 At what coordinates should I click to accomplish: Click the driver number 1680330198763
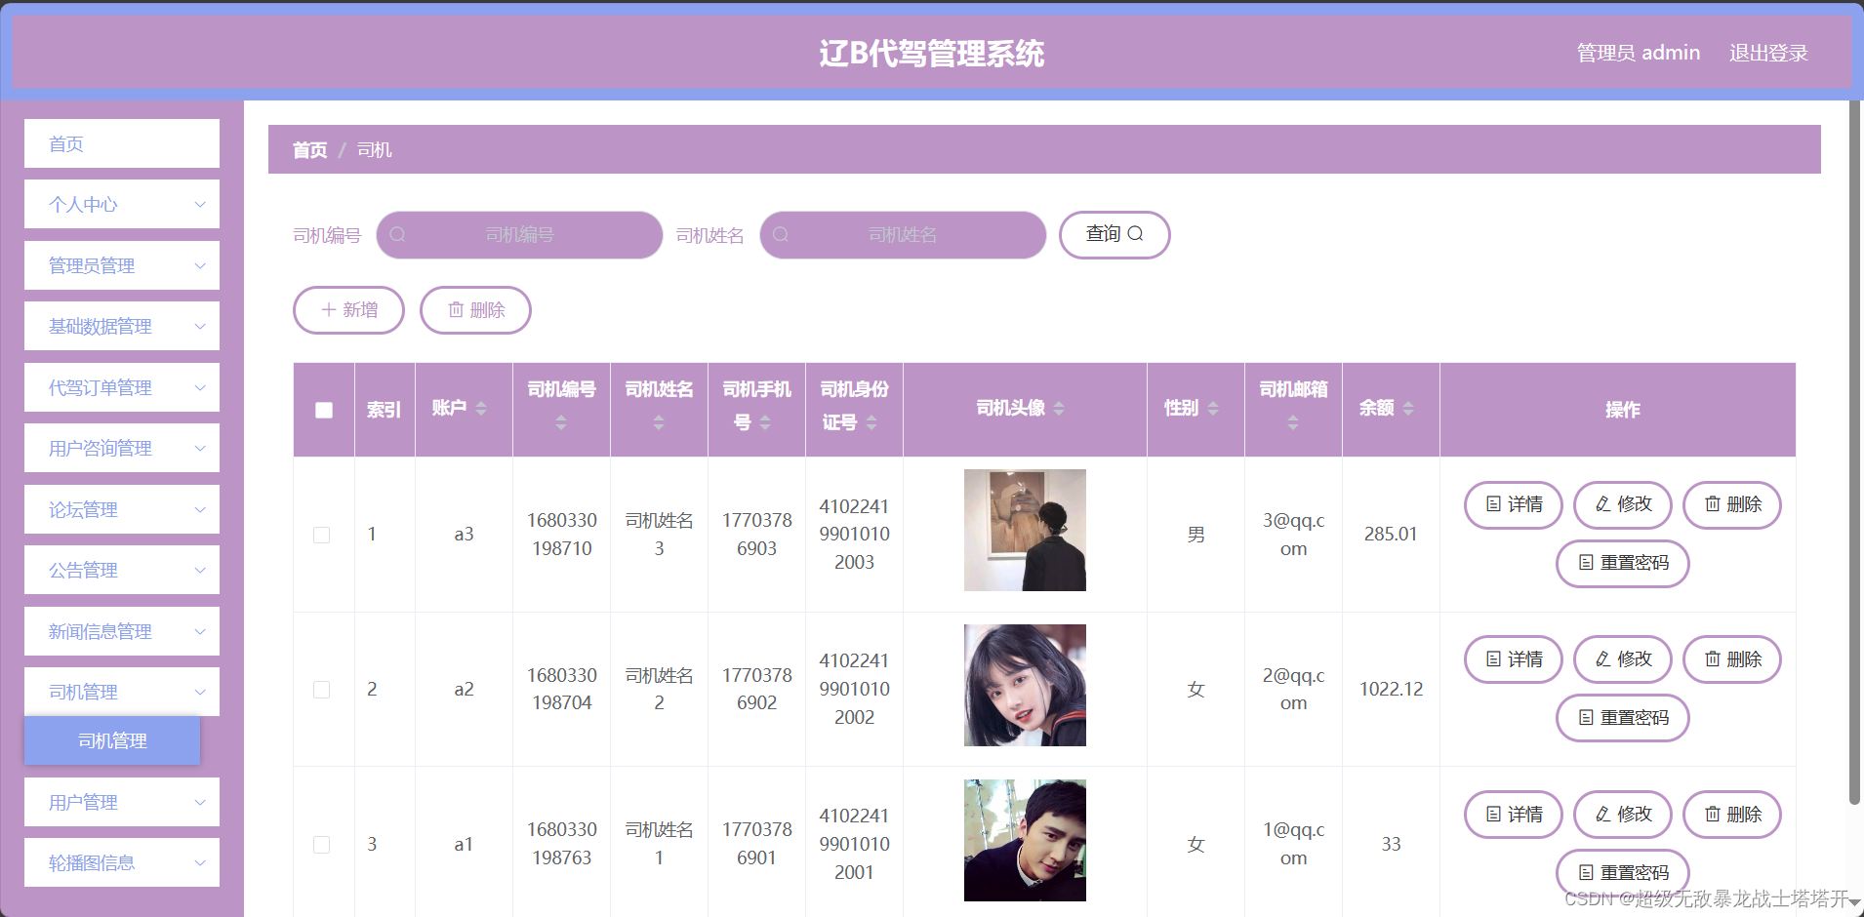[x=561, y=844]
